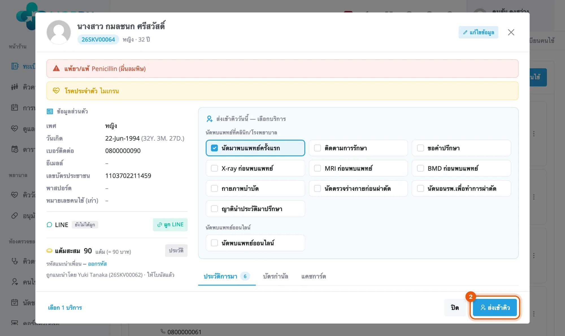Tick นัดนอนรพ.เพื่อทำการผ่าตัด checkbox
The image size is (565, 336).
420,188
